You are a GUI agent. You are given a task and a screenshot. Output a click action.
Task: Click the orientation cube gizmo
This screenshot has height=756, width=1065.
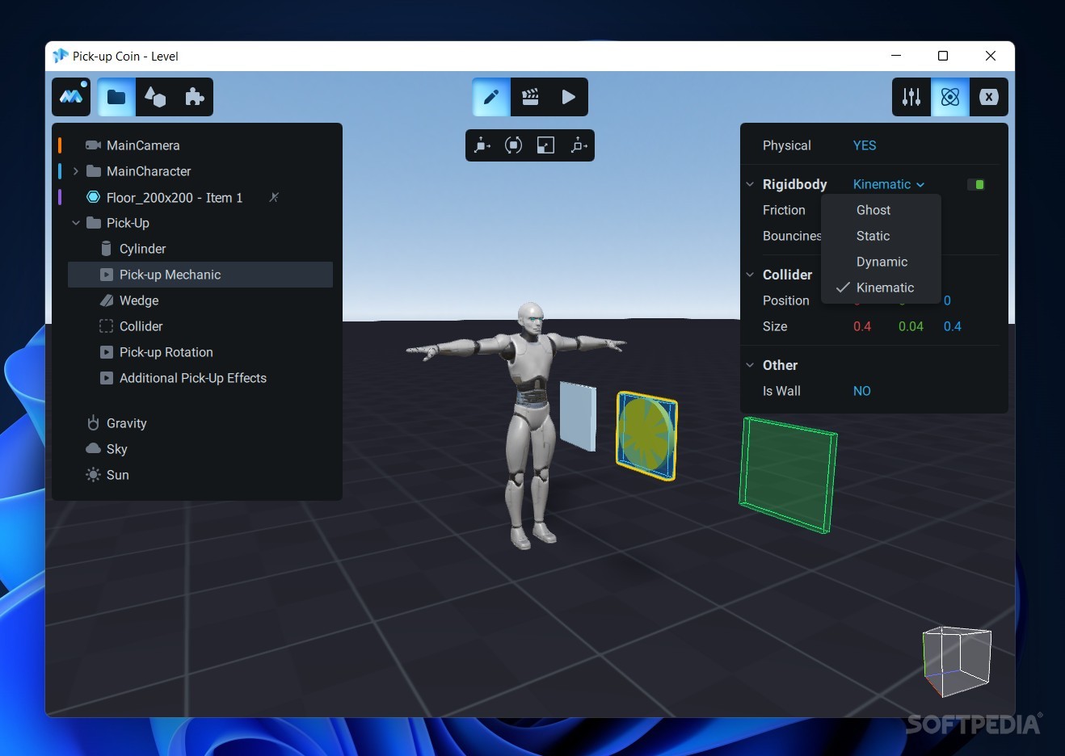(x=957, y=661)
